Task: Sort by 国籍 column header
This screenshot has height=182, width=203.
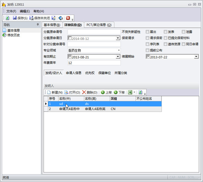Action: click(x=122, y=99)
